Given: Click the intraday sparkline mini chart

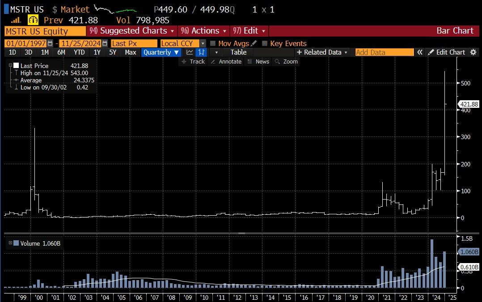Looking at the screenshot, I should tap(115, 9).
